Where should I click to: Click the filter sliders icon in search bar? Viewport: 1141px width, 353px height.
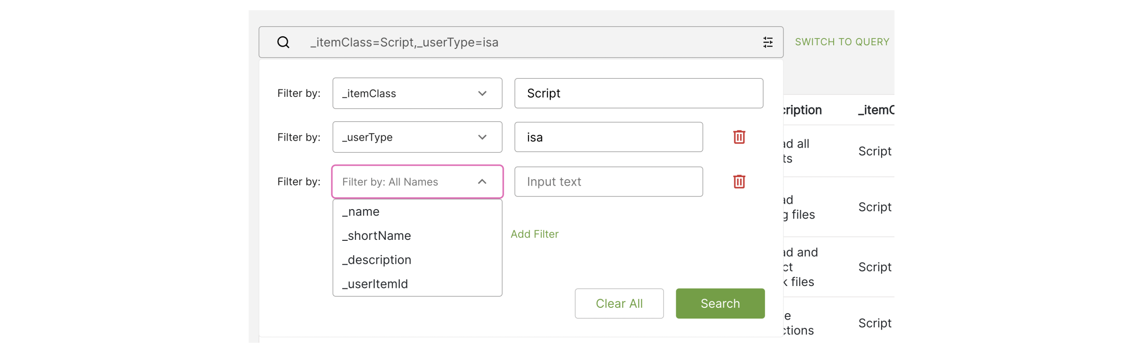[768, 42]
